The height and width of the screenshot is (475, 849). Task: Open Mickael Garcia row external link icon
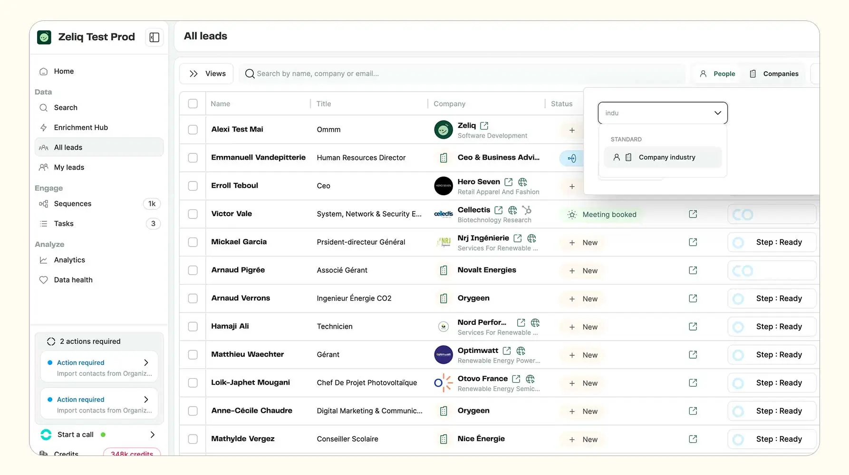[693, 242]
